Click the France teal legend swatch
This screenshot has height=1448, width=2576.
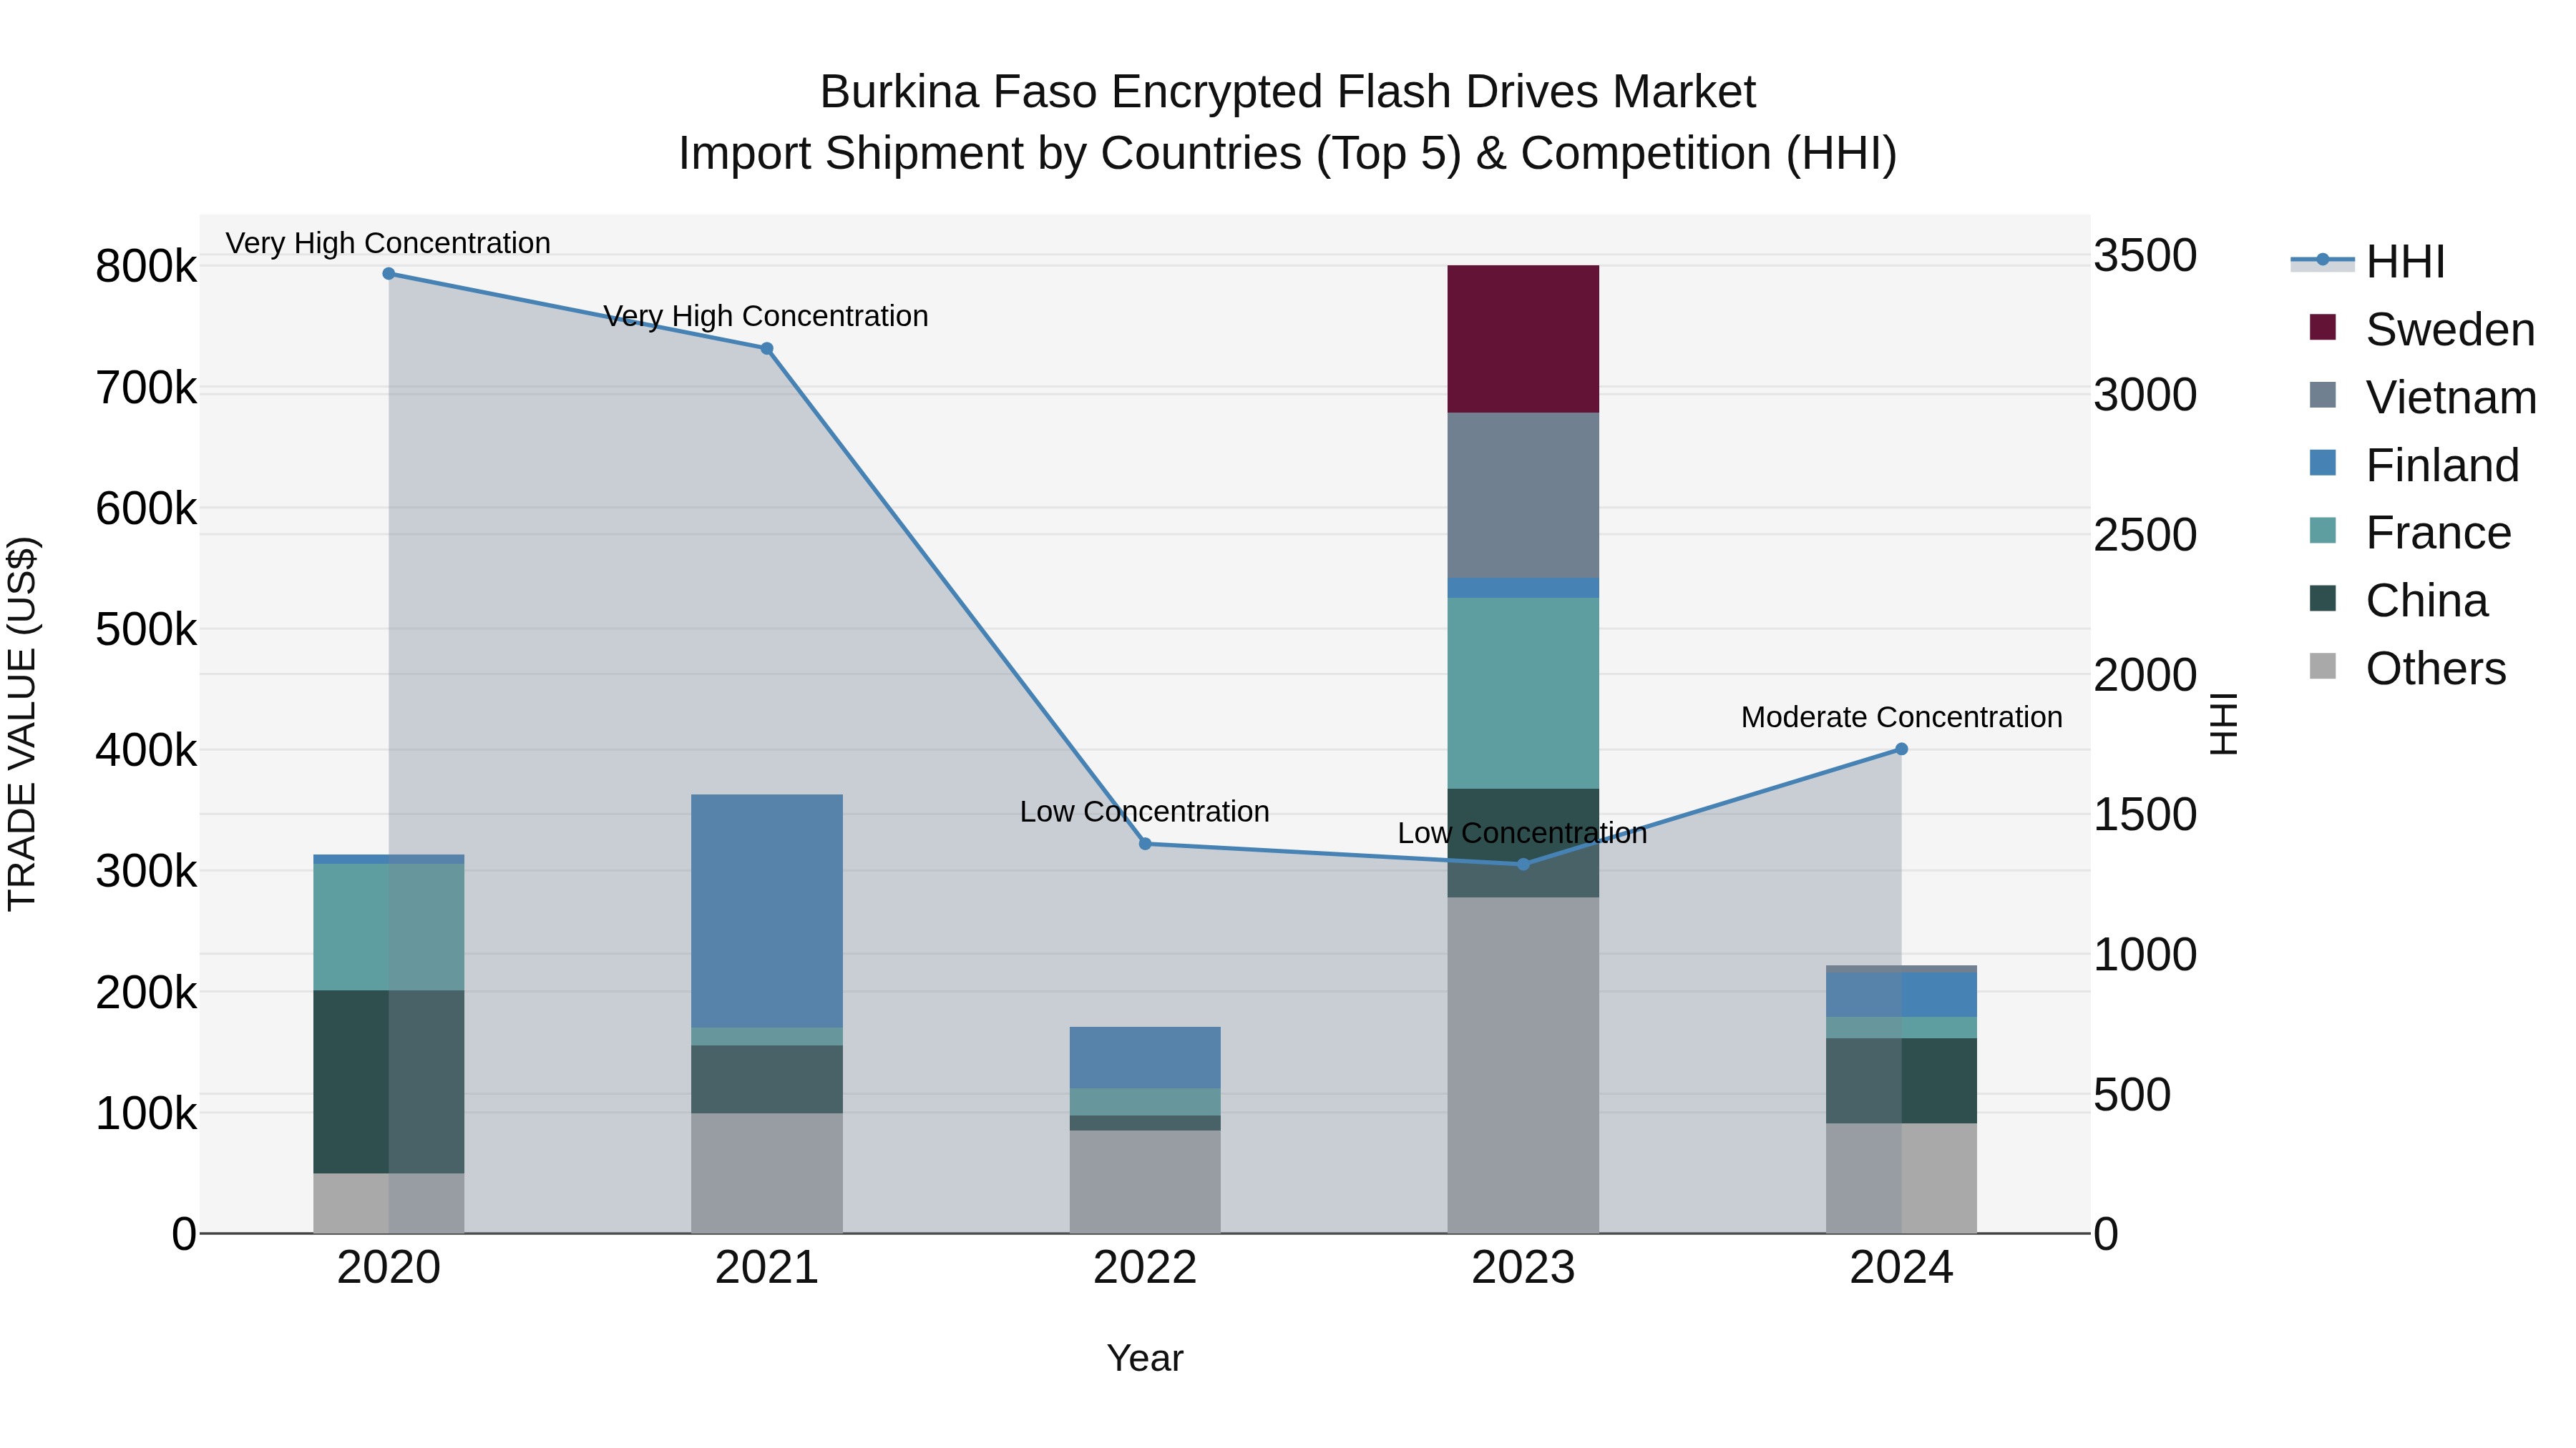click(x=2323, y=530)
